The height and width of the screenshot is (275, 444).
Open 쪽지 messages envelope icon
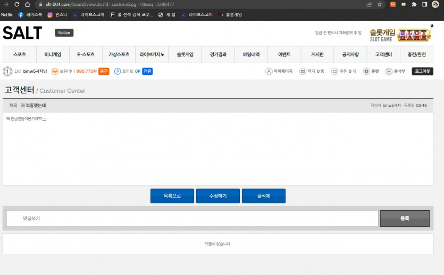303,71
